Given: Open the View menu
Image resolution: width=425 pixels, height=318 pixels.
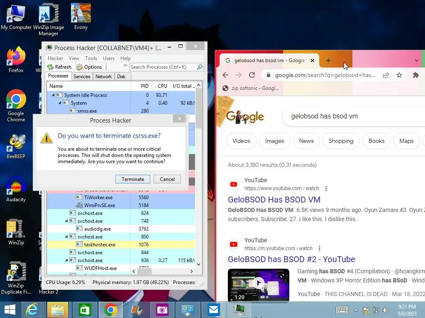Looking at the screenshot, I should [74, 58].
